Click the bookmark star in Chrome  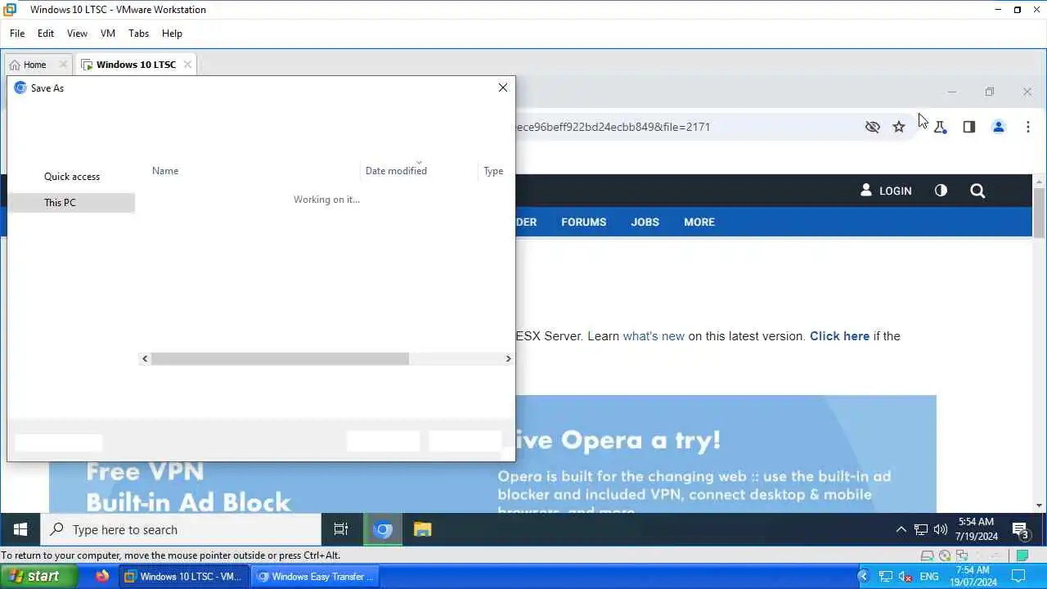pos(899,127)
